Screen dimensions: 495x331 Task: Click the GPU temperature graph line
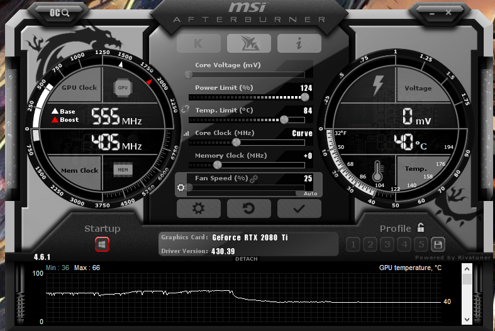[x=243, y=298]
